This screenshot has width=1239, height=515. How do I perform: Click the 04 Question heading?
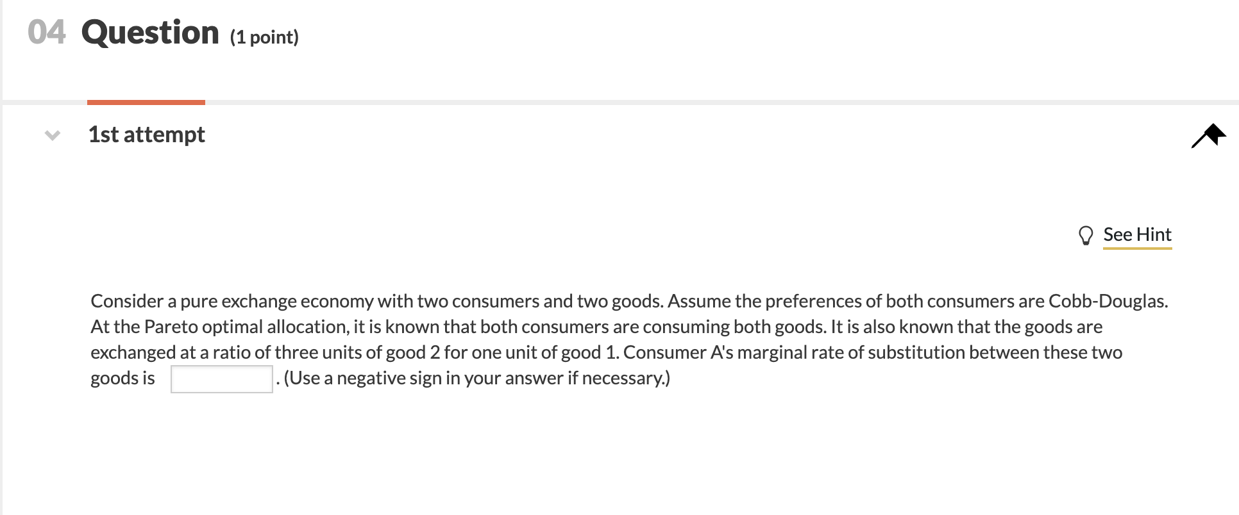tap(163, 33)
